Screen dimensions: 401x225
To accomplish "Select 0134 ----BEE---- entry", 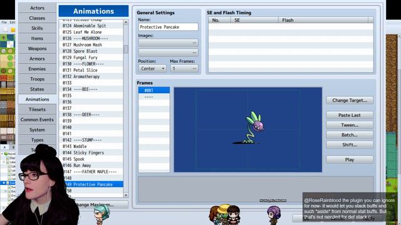I will 91,89.
